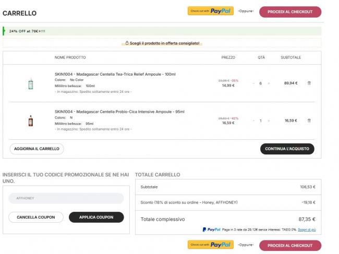Update cart with Aggiorna il Carrello

point(37,149)
